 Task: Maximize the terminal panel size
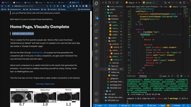(185, 76)
